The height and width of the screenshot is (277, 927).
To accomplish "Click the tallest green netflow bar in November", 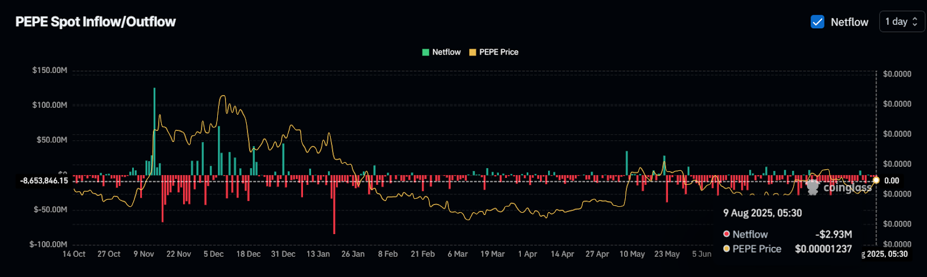I will point(154,131).
